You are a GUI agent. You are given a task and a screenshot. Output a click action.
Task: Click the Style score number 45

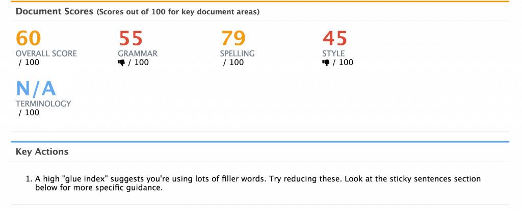coord(335,39)
